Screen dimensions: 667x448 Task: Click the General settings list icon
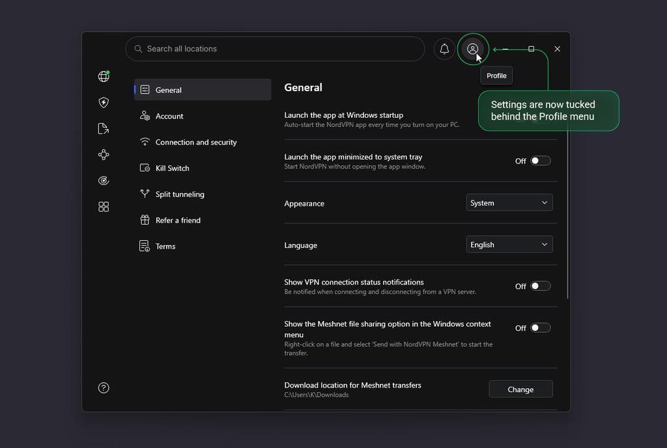point(145,90)
